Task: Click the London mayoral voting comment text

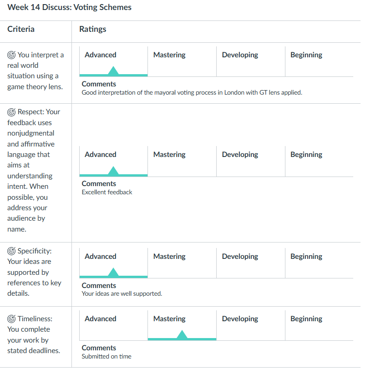Action: 192,92
